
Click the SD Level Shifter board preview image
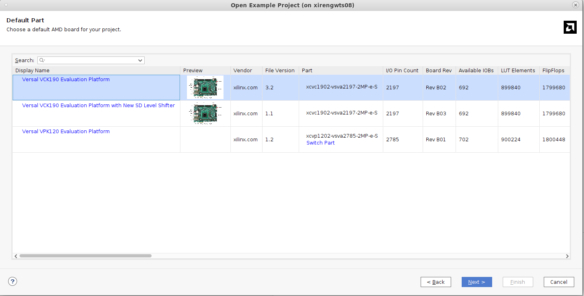205,113
